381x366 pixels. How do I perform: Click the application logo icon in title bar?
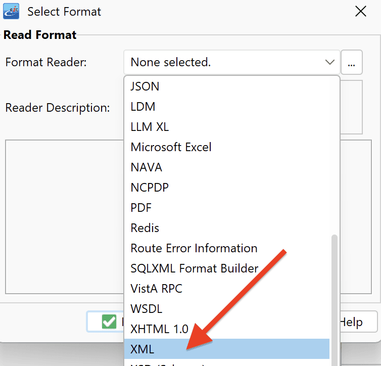tap(11, 11)
